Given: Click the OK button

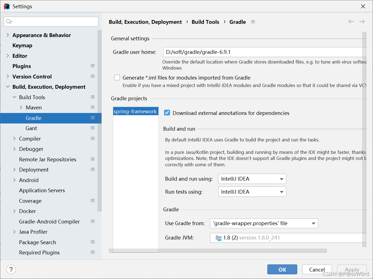Looking at the screenshot, I should [x=282, y=269].
